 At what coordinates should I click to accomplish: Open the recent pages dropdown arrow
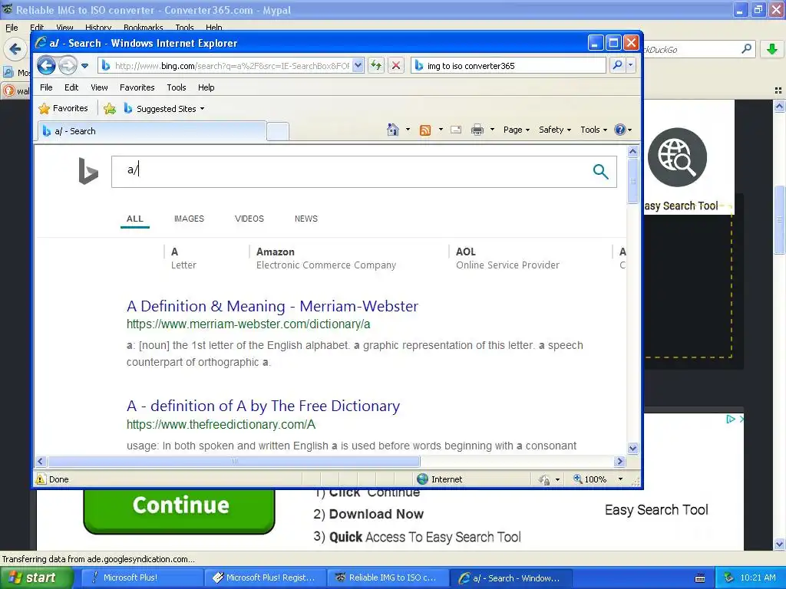coord(84,66)
